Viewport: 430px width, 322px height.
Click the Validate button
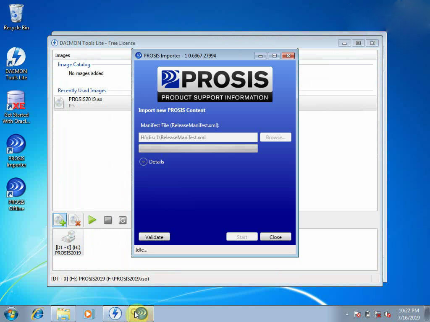154,237
